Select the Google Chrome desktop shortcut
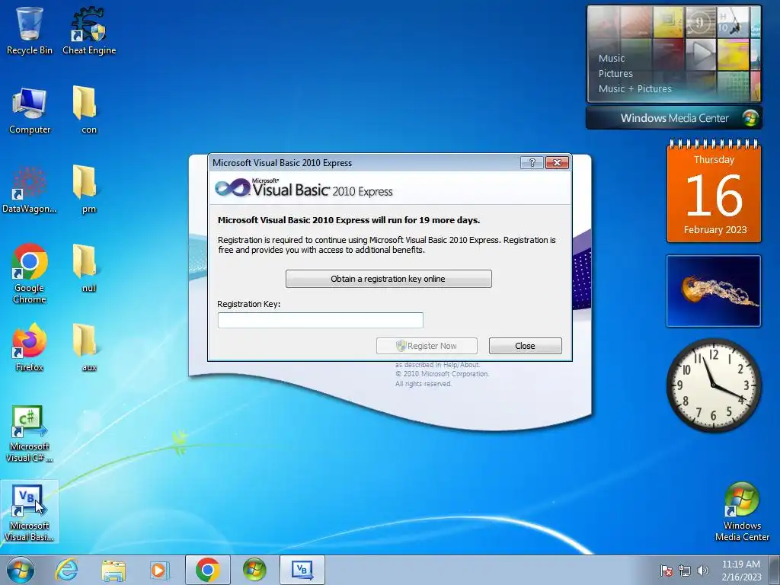 30,273
